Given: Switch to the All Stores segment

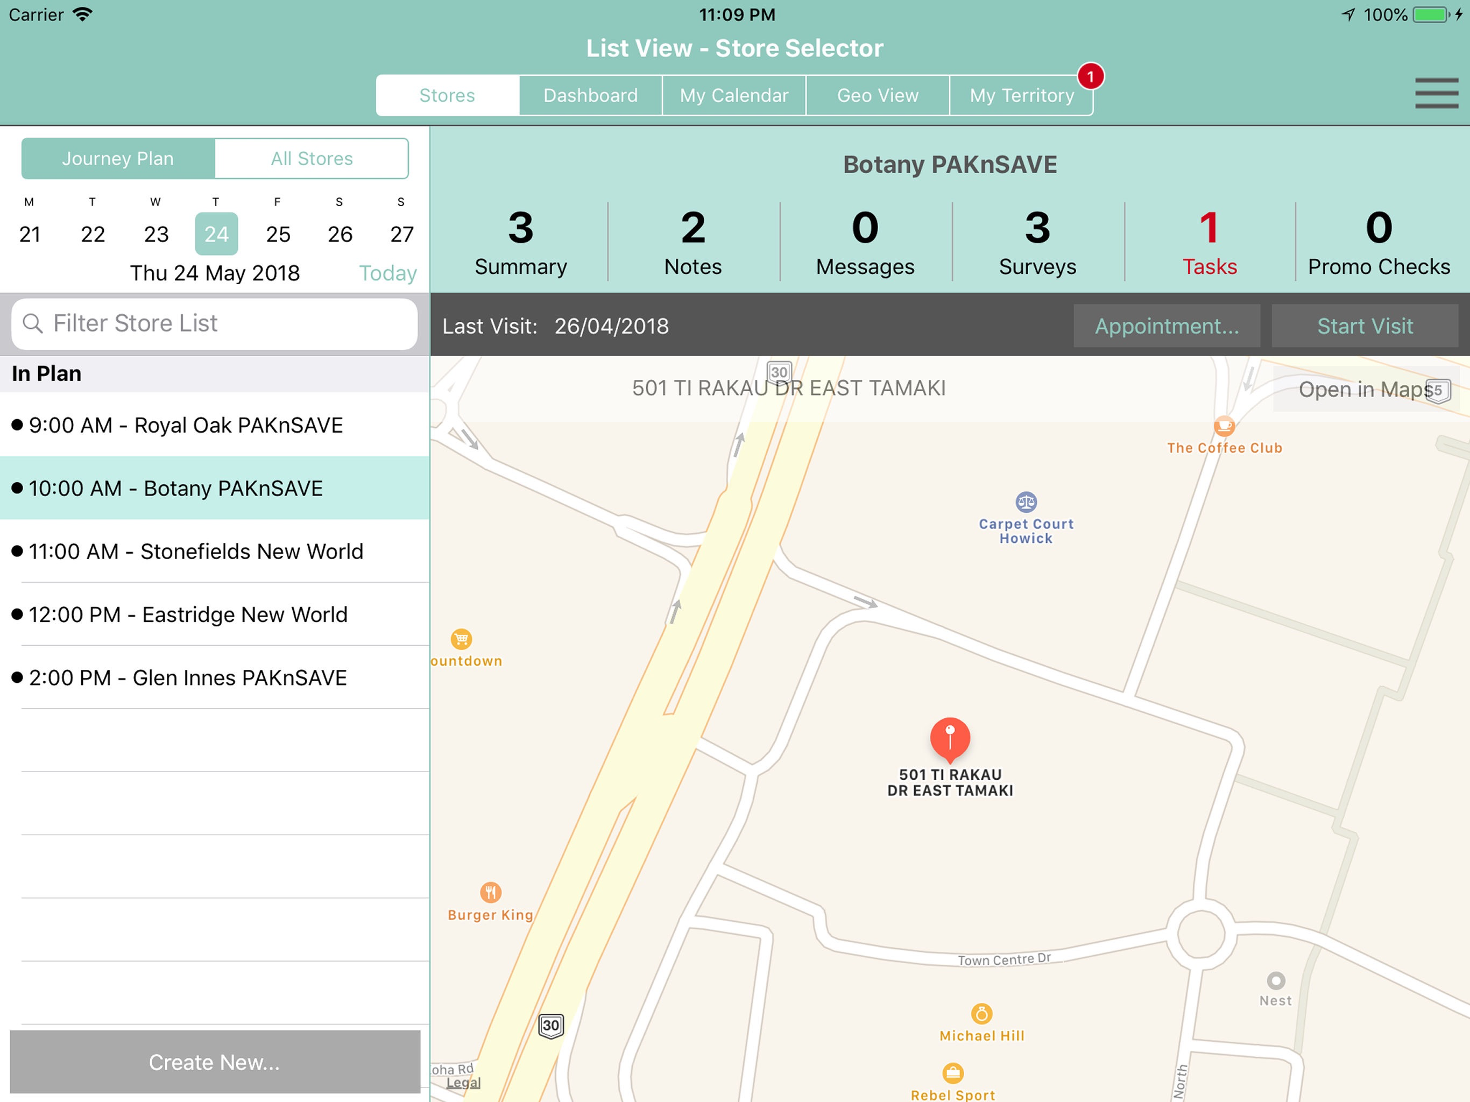Looking at the screenshot, I should (x=312, y=158).
